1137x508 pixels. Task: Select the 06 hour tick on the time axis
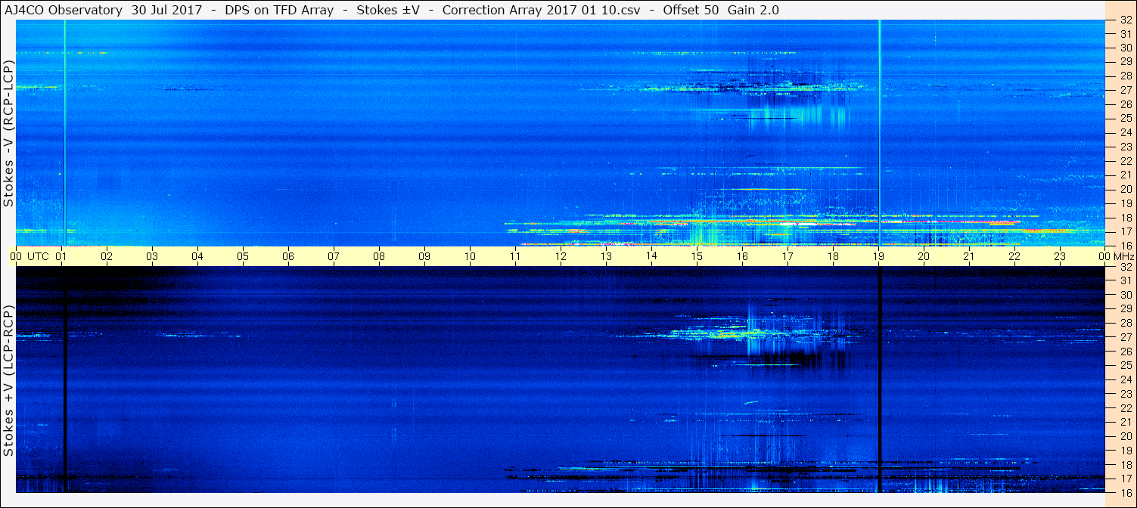(288, 256)
